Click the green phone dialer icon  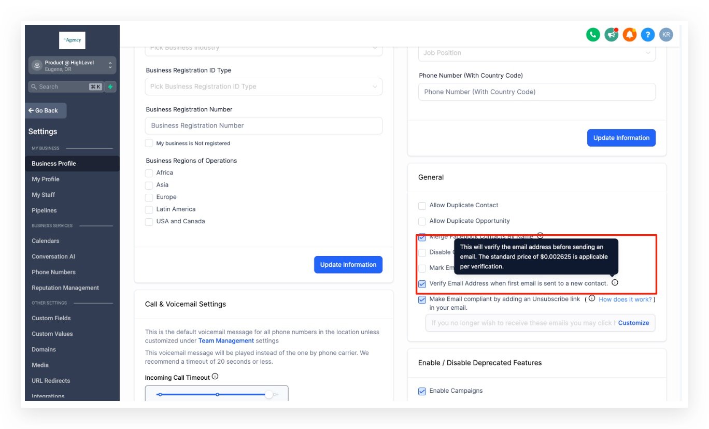coord(593,35)
